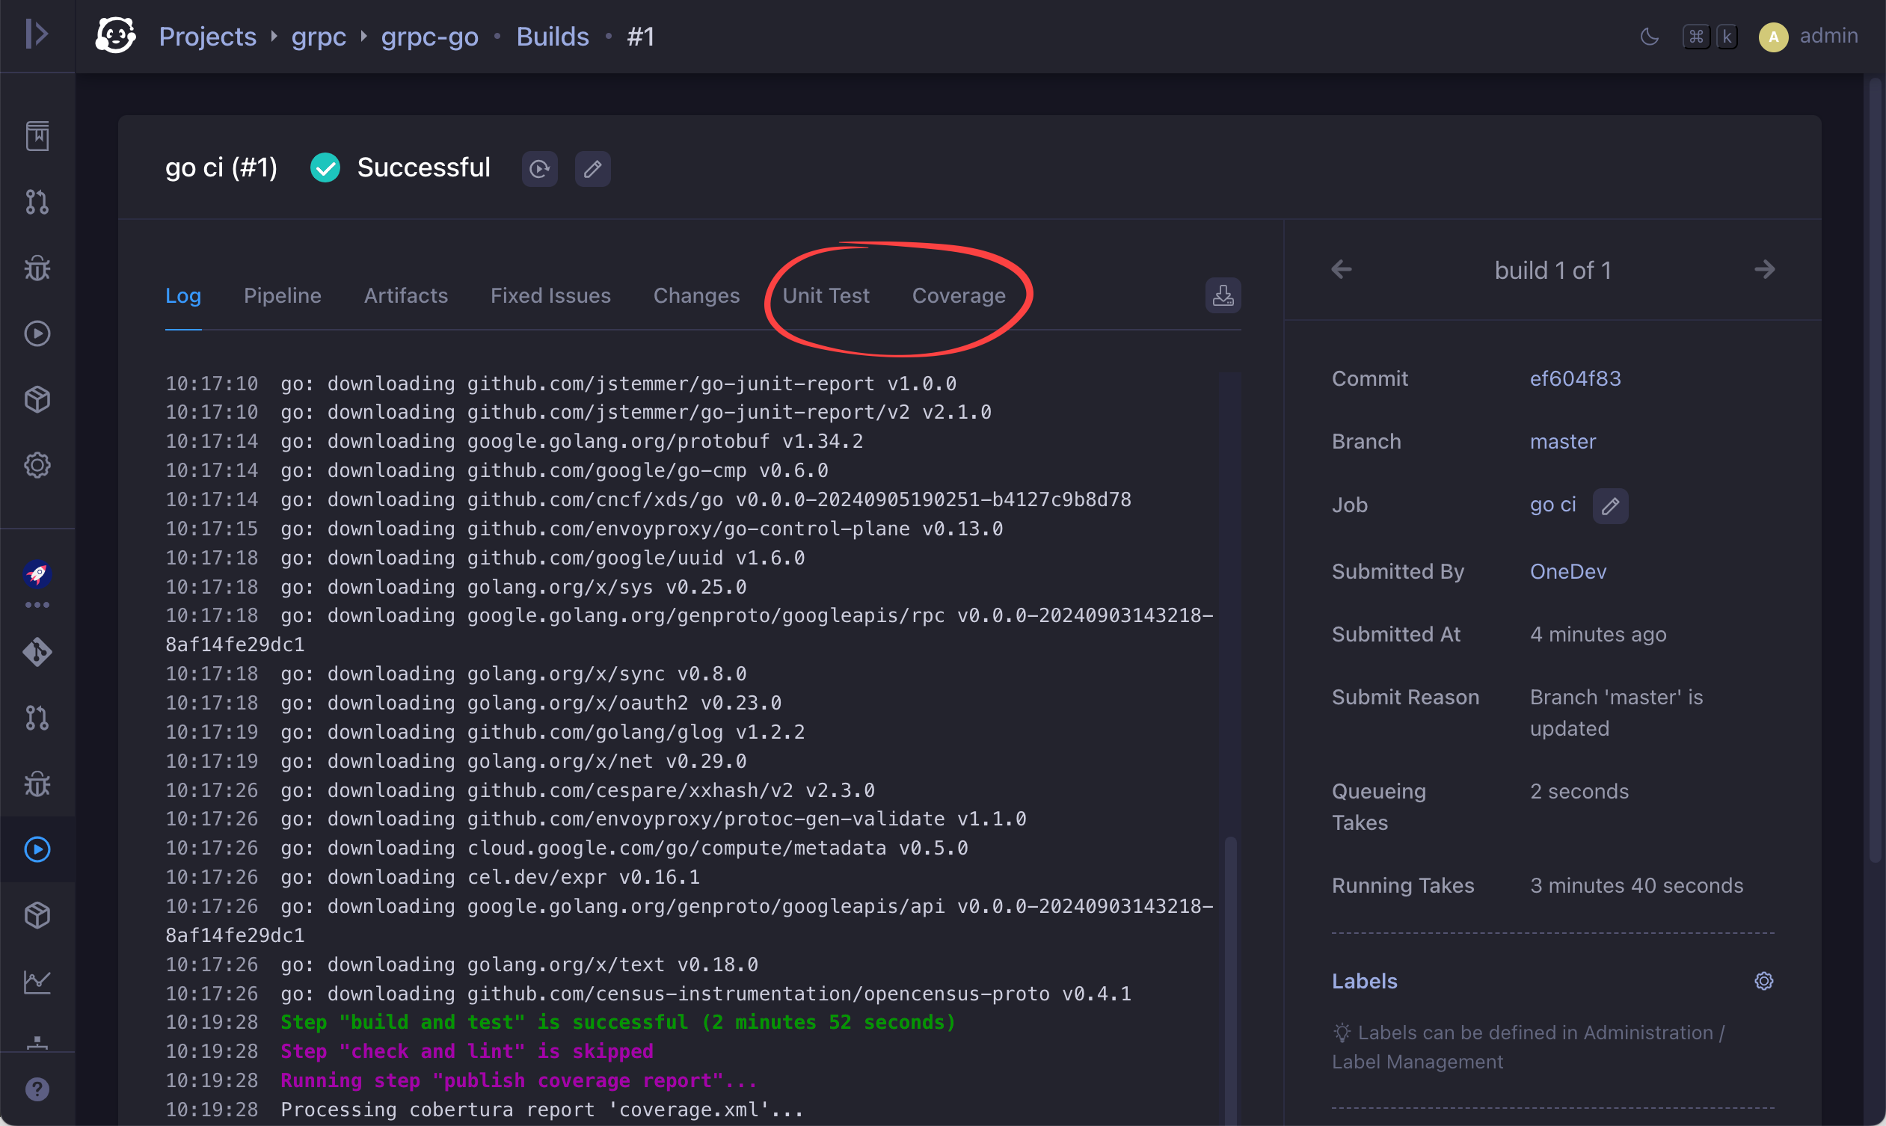Open the Coverage tab
The width and height of the screenshot is (1886, 1126).
tap(959, 296)
